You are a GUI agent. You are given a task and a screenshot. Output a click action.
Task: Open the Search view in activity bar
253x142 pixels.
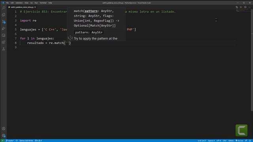point(4,8)
